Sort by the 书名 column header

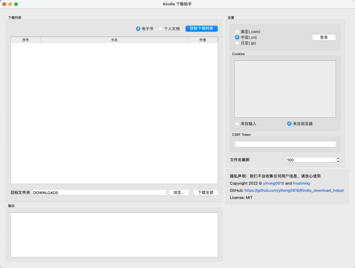point(114,40)
